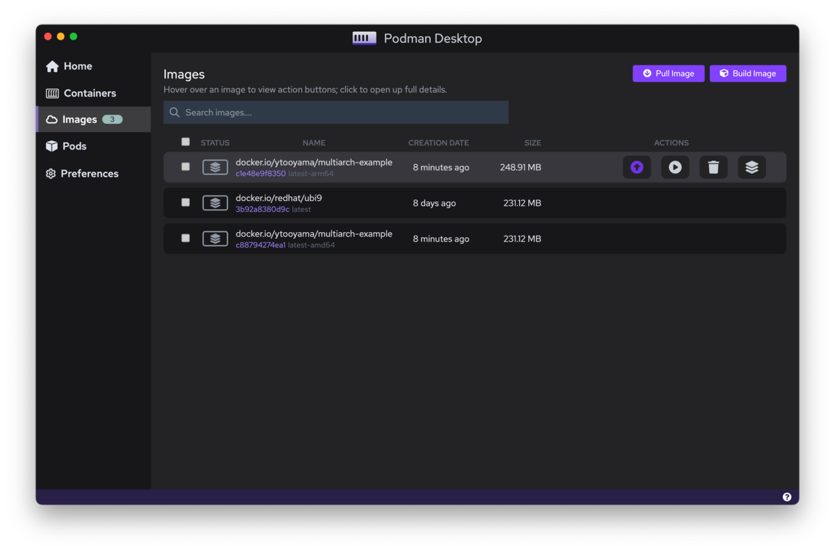This screenshot has width=835, height=552.
Task: Open the Images section in sidebar
Action: pos(93,120)
